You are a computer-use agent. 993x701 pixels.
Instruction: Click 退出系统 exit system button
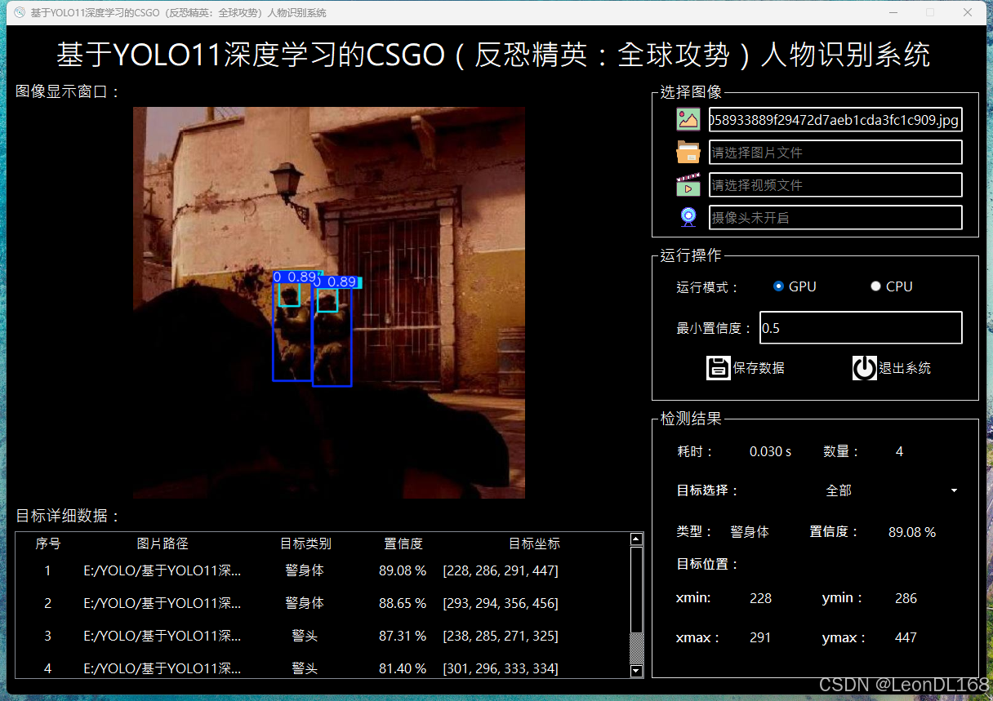(892, 368)
